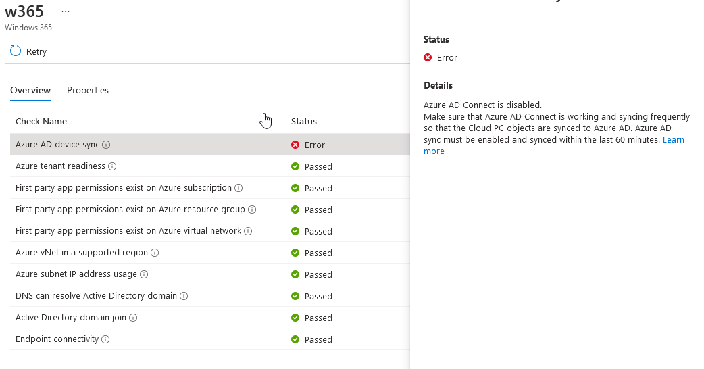
Task: Click info icon beside Endpoint connectivity
Action: [106, 339]
